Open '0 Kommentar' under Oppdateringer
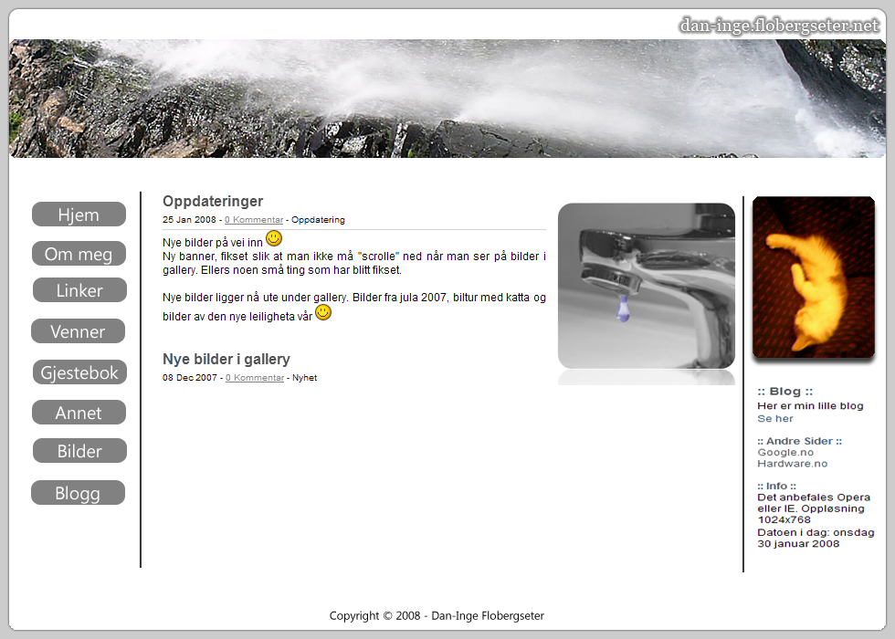The width and height of the screenshot is (895, 639). [254, 220]
